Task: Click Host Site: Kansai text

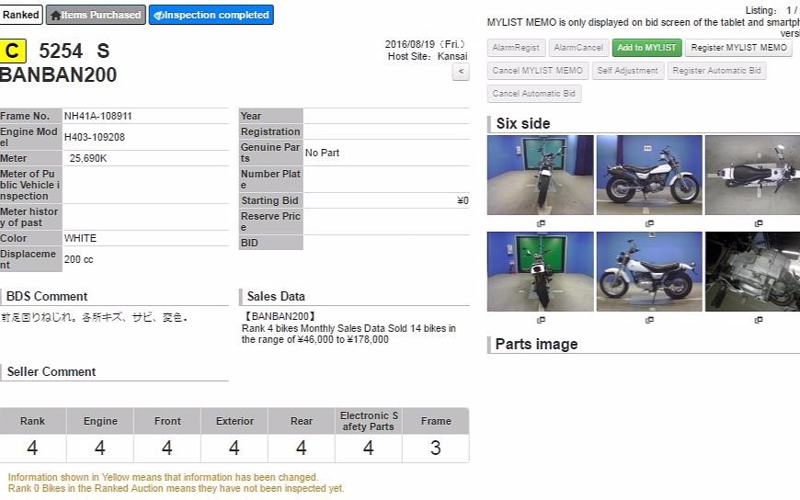Action: pos(428,56)
